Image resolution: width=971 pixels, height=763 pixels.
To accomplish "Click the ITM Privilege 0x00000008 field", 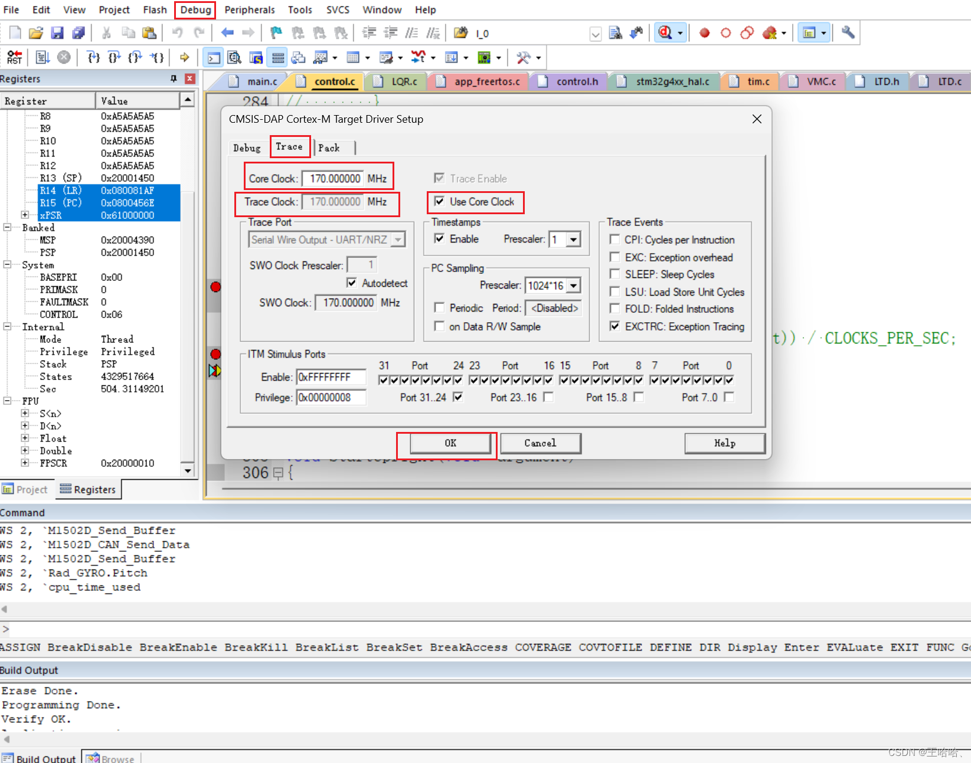I will (331, 397).
